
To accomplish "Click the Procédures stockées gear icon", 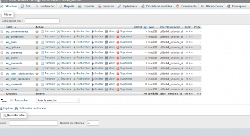I will click(143, 6).
